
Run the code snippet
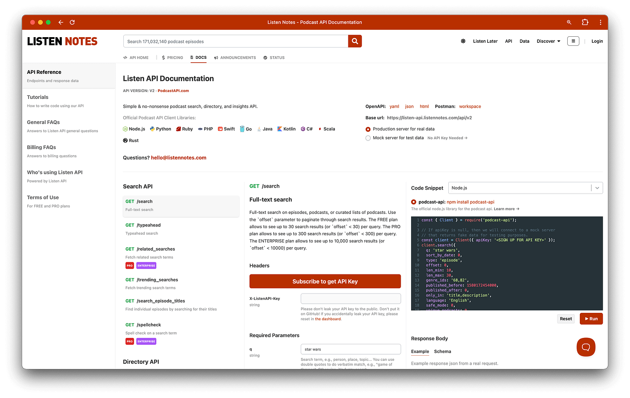click(x=591, y=319)
